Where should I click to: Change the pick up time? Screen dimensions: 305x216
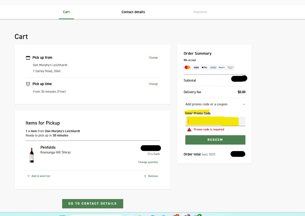[153, 84]
